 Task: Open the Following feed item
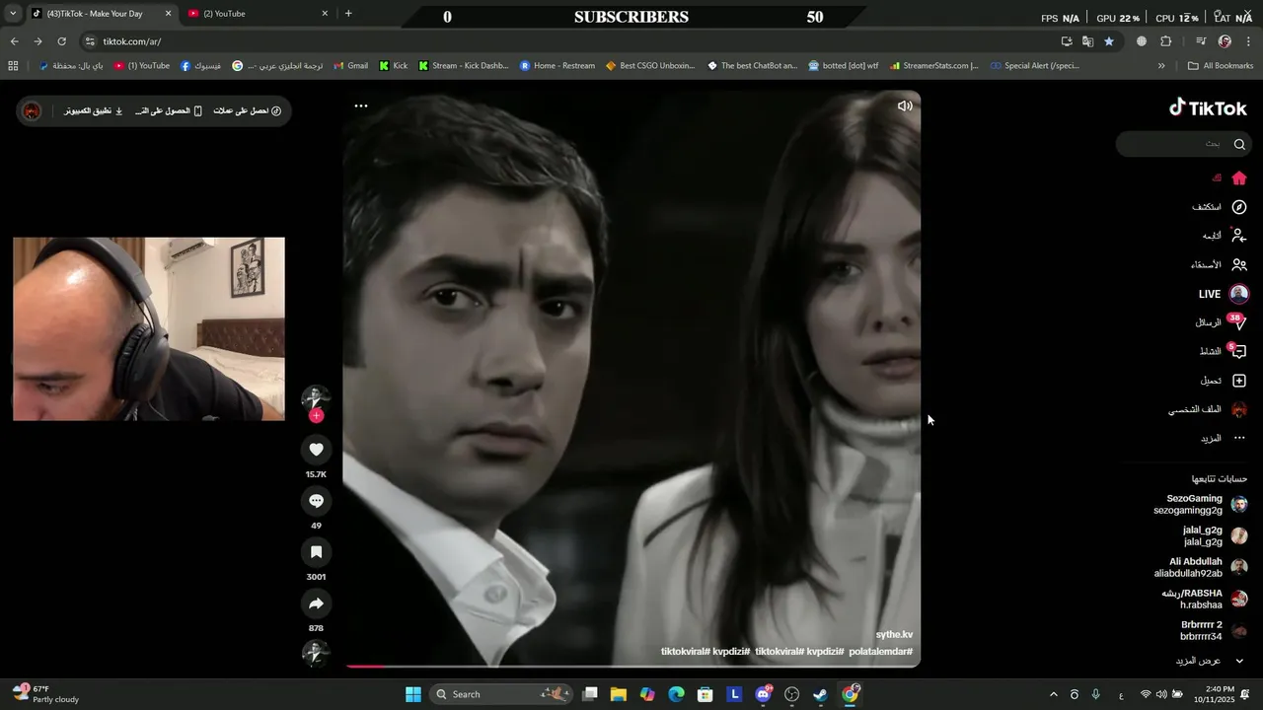(x=1225, y=236)
